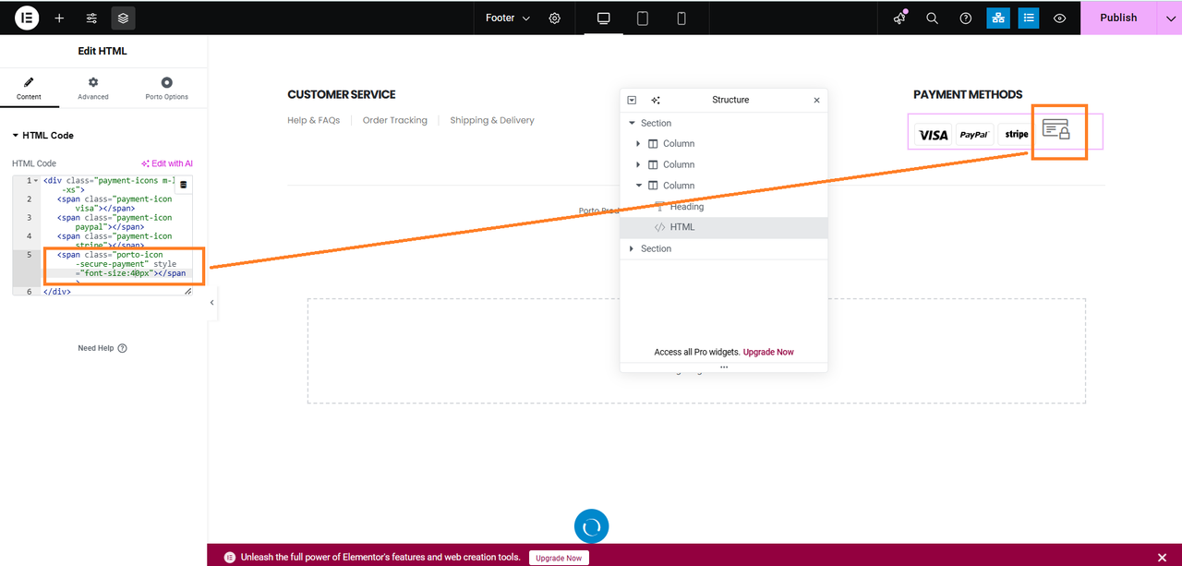This screenshot has height=566, width=1182.
Task: Click dynamic tags icon in code editor
Action: (x=183, y=185)
